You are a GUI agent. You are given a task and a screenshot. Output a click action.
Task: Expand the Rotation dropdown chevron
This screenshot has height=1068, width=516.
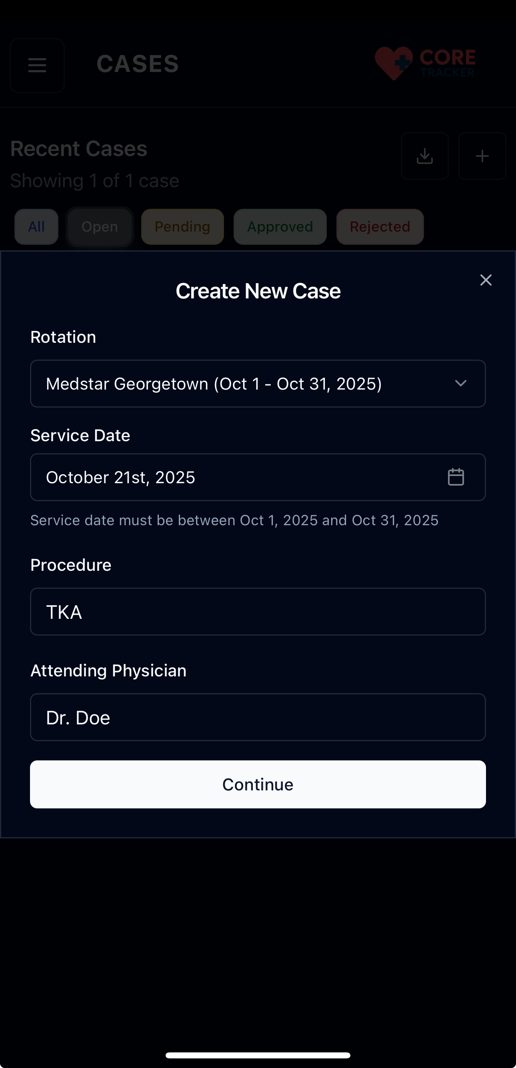460,384
